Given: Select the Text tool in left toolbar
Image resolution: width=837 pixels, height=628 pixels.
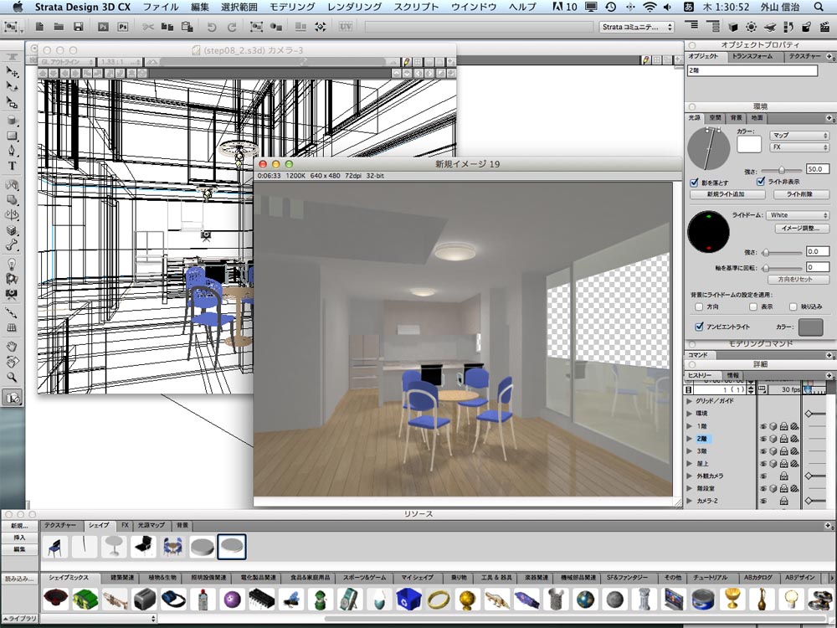Looking at the screenshot, I should (12, 166).
